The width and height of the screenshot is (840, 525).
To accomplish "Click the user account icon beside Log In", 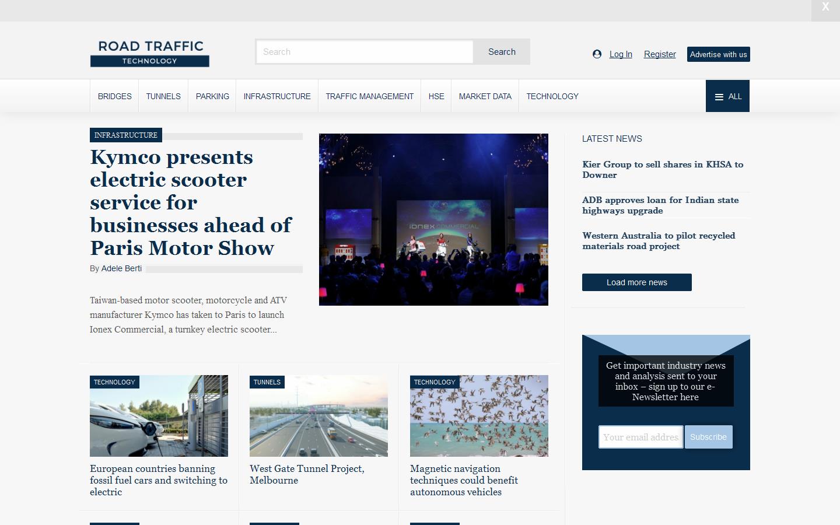I will 597,54.
